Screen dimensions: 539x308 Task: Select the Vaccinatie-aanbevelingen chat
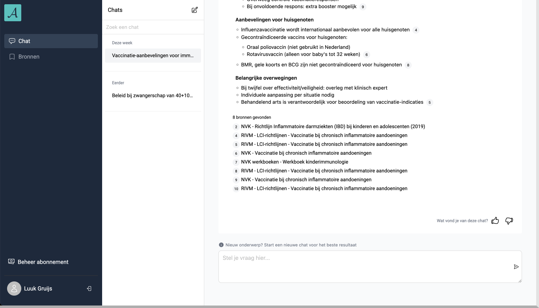point(153,56)
